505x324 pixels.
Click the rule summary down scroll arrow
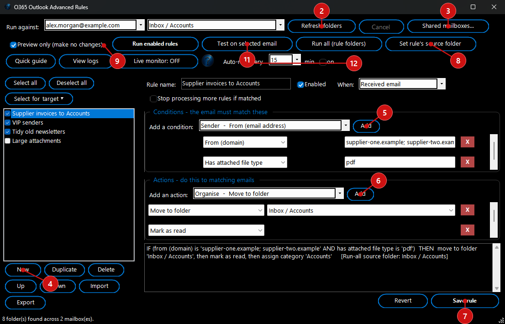pyautogui.click(x=496, y=288)
